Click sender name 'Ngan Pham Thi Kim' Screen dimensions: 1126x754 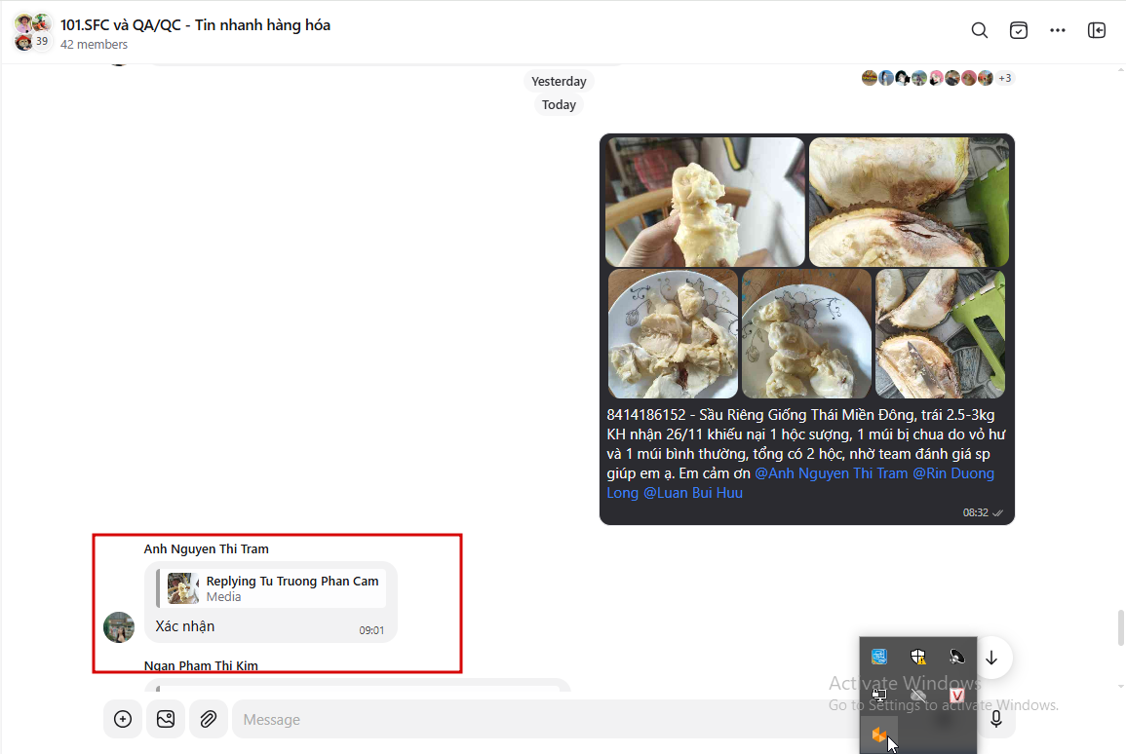(201, 665)
